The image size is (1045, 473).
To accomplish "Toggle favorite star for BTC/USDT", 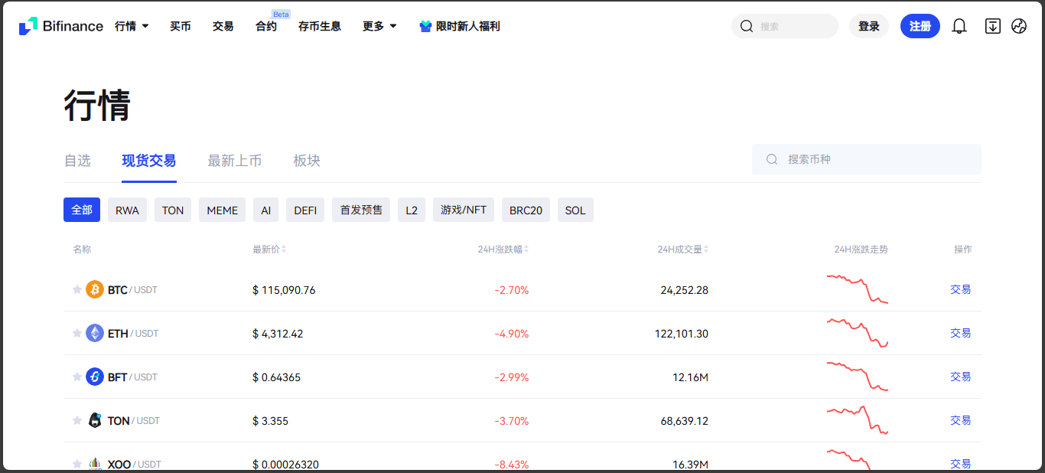I will click(x=77, y=289).
